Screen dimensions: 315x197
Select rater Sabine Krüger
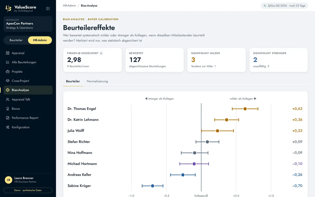[79, 186]
